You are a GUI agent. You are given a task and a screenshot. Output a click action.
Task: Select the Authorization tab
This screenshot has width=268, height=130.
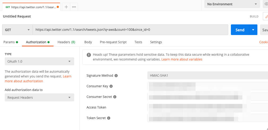(x=38, y=42)
